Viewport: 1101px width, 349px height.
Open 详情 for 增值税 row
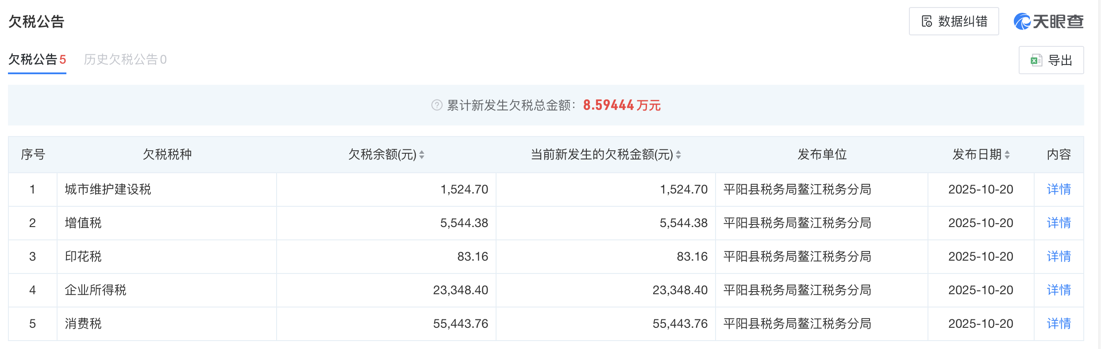[1059, 223]
